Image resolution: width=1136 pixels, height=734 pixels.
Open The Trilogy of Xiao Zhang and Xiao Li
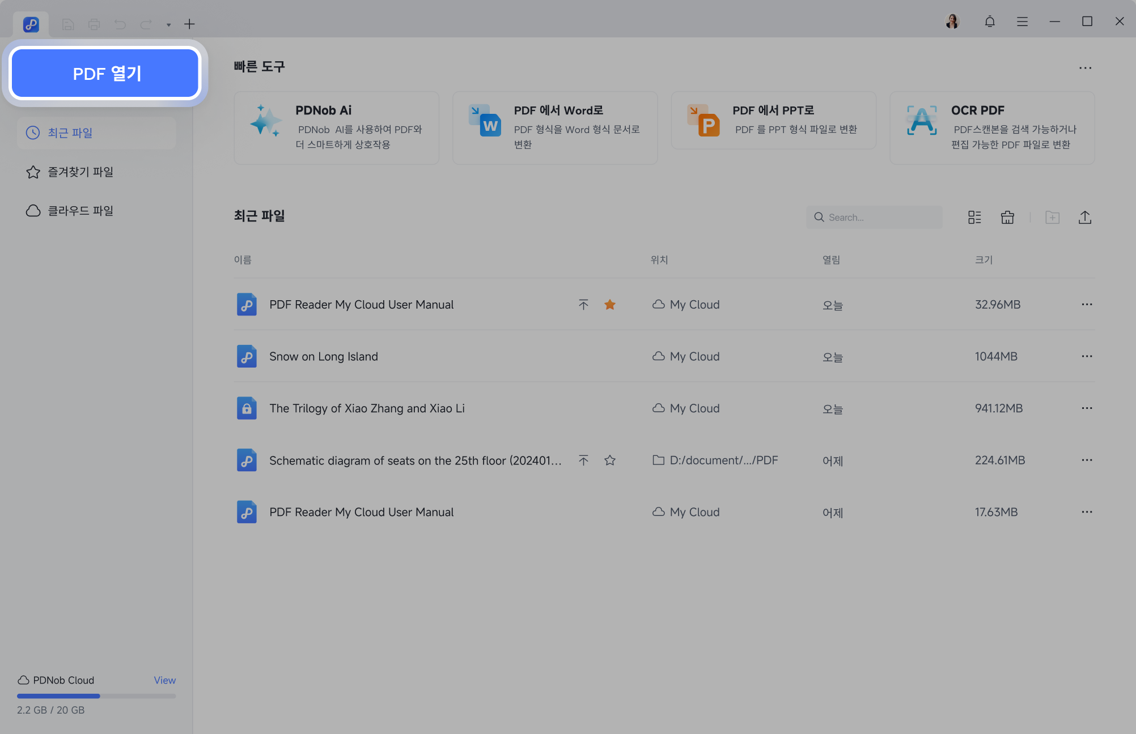point(367,408)
